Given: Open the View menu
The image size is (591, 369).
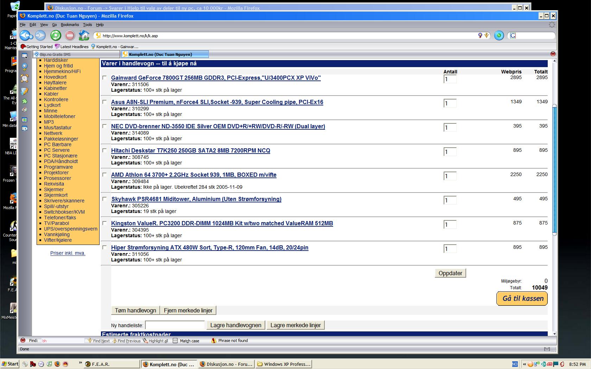Looking at the screenshot, I should (44, 25).
